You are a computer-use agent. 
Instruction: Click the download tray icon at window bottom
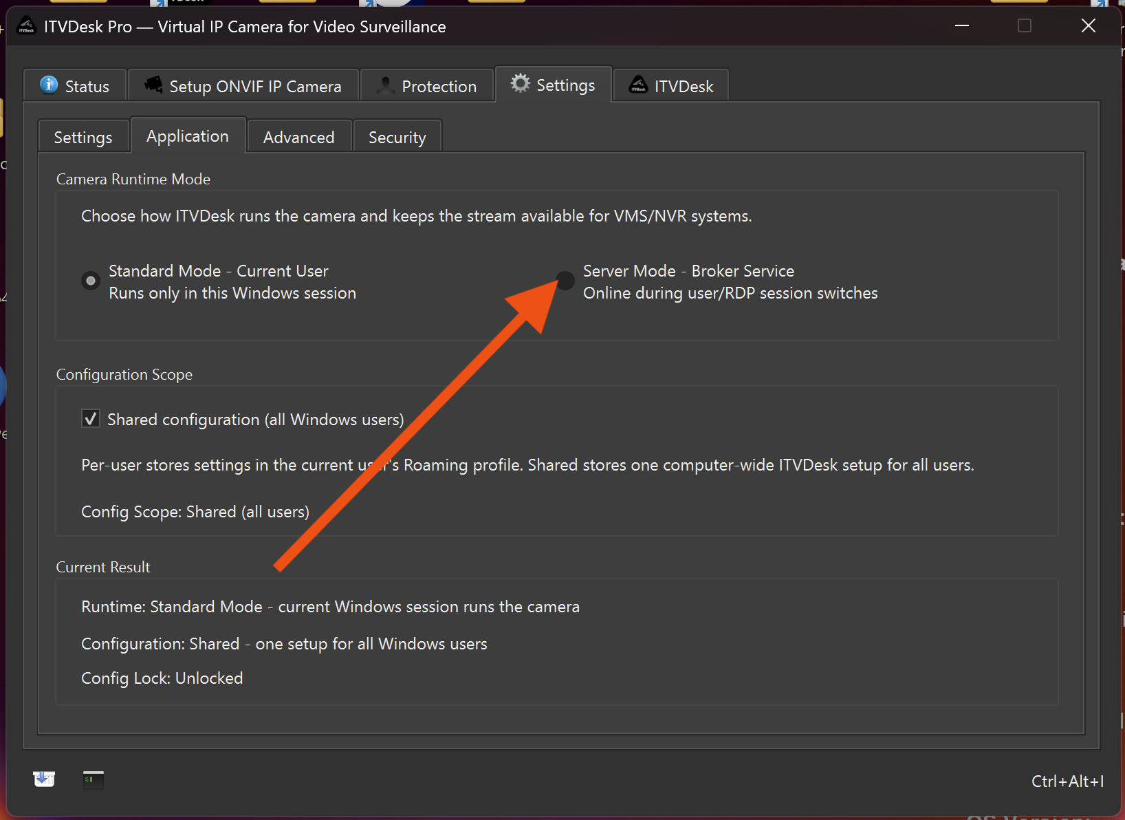[44, 779]
